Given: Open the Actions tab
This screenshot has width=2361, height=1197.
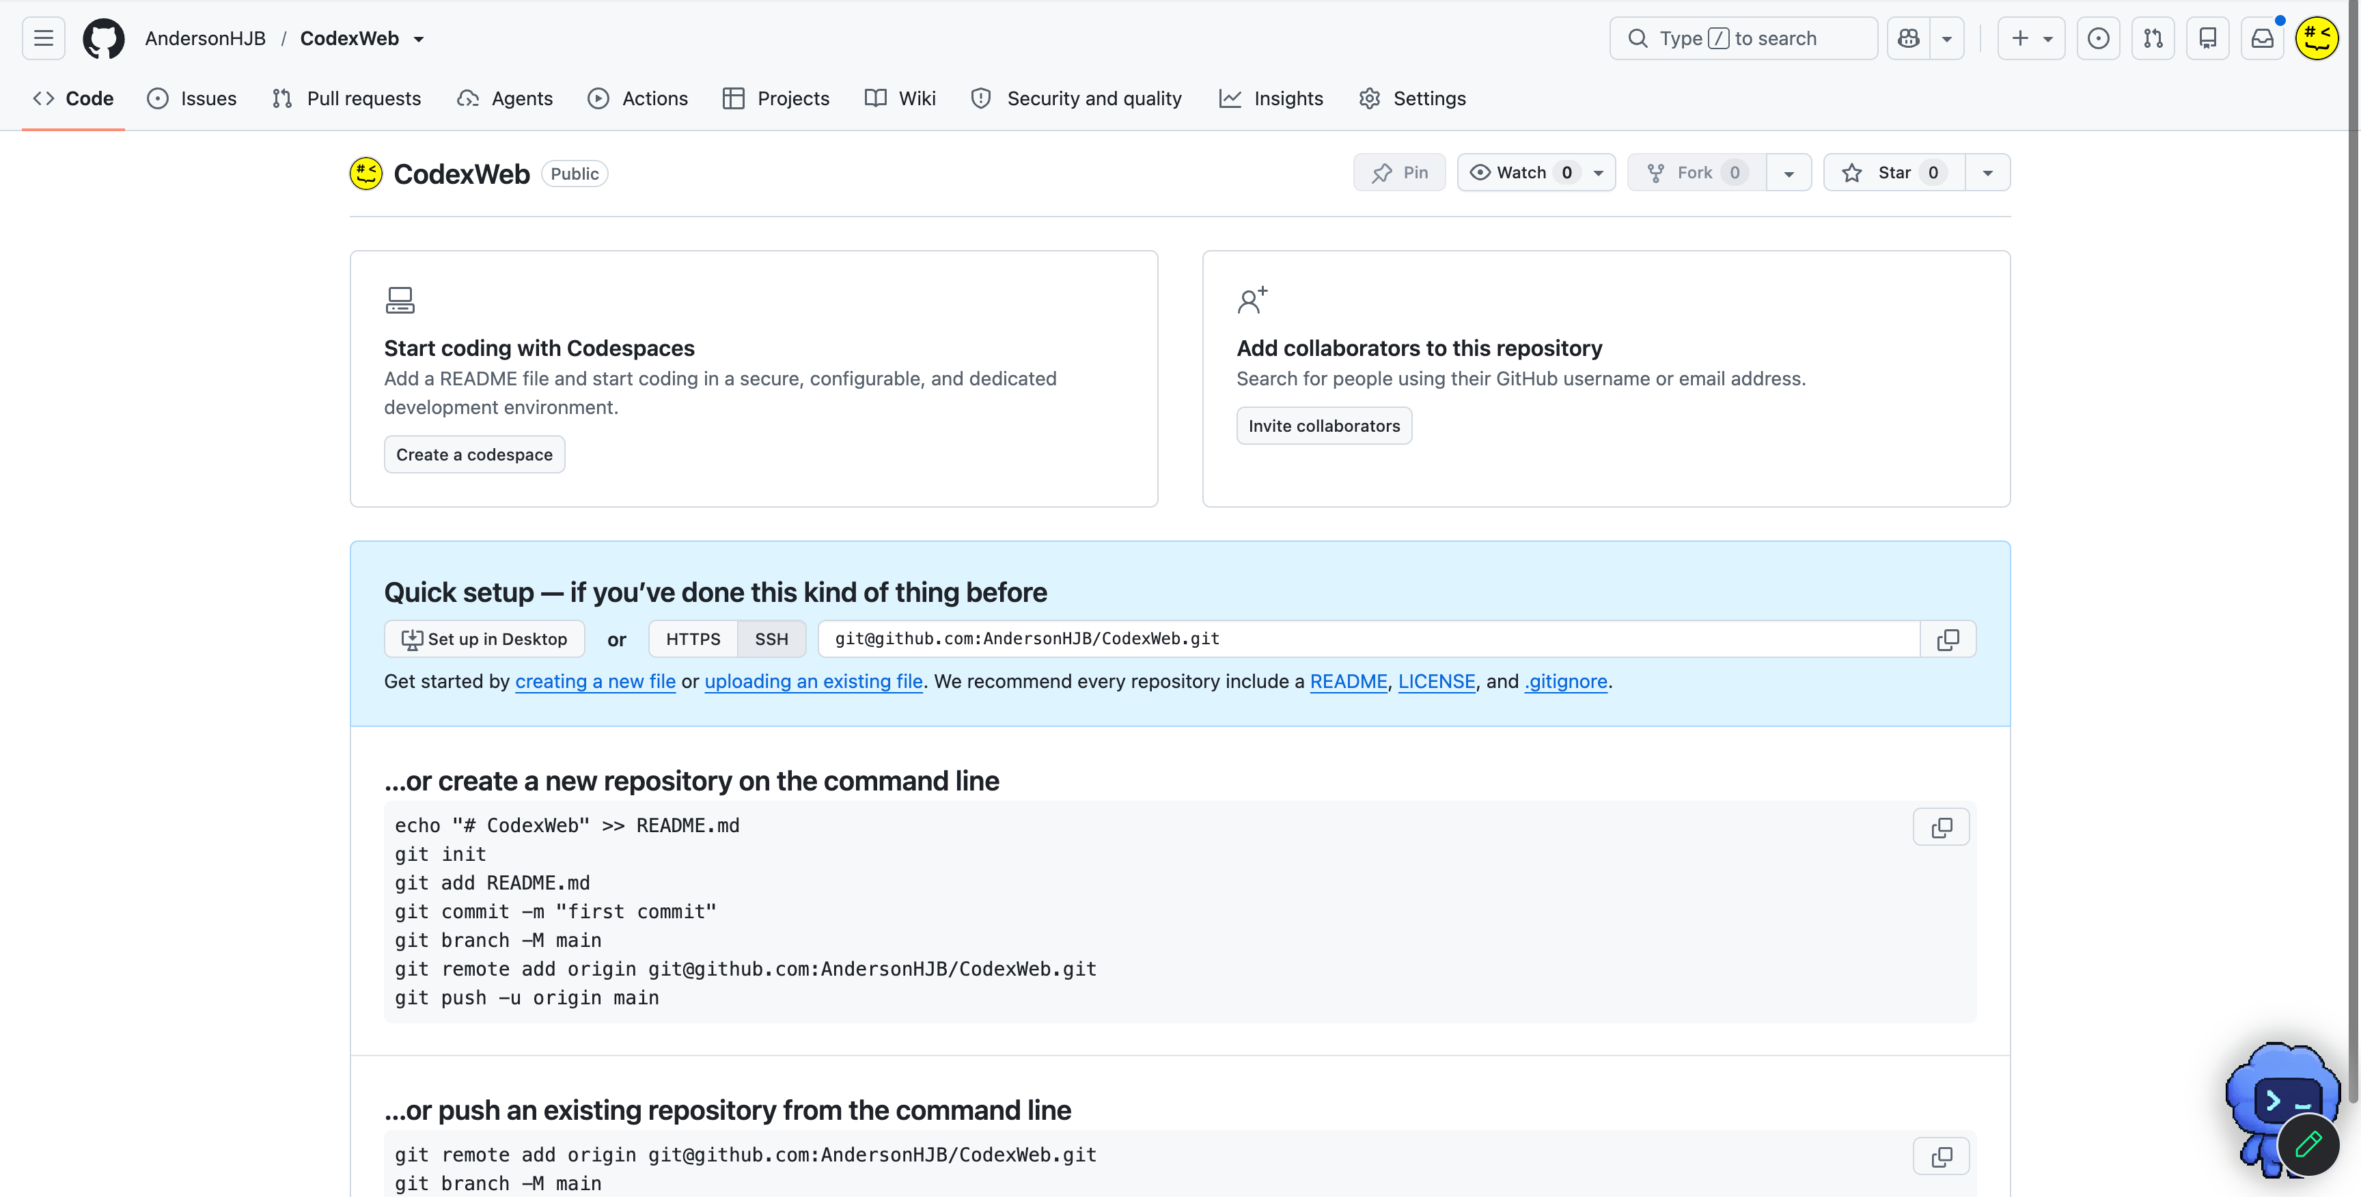Looking at the screenshot, I should [x=638, y=98].
